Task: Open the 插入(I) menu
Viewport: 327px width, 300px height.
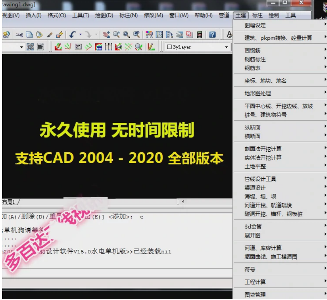Action: click(x=33, y=16)
